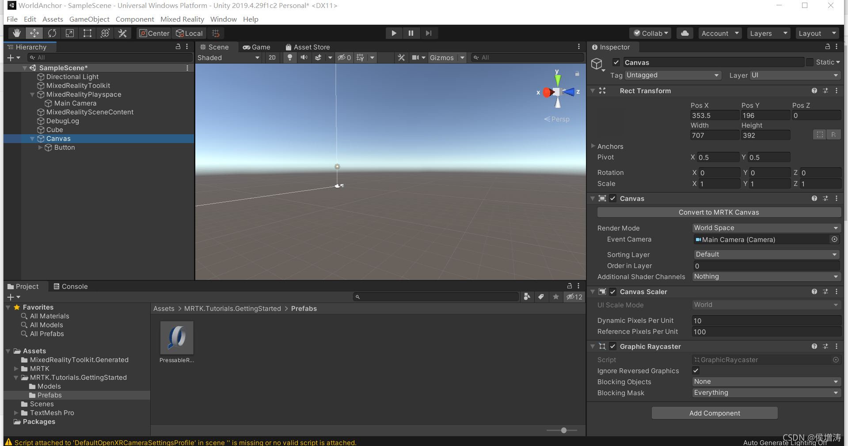
Task: Toggle the Canvas active checkbox
Action: click(x=616, y=62)
